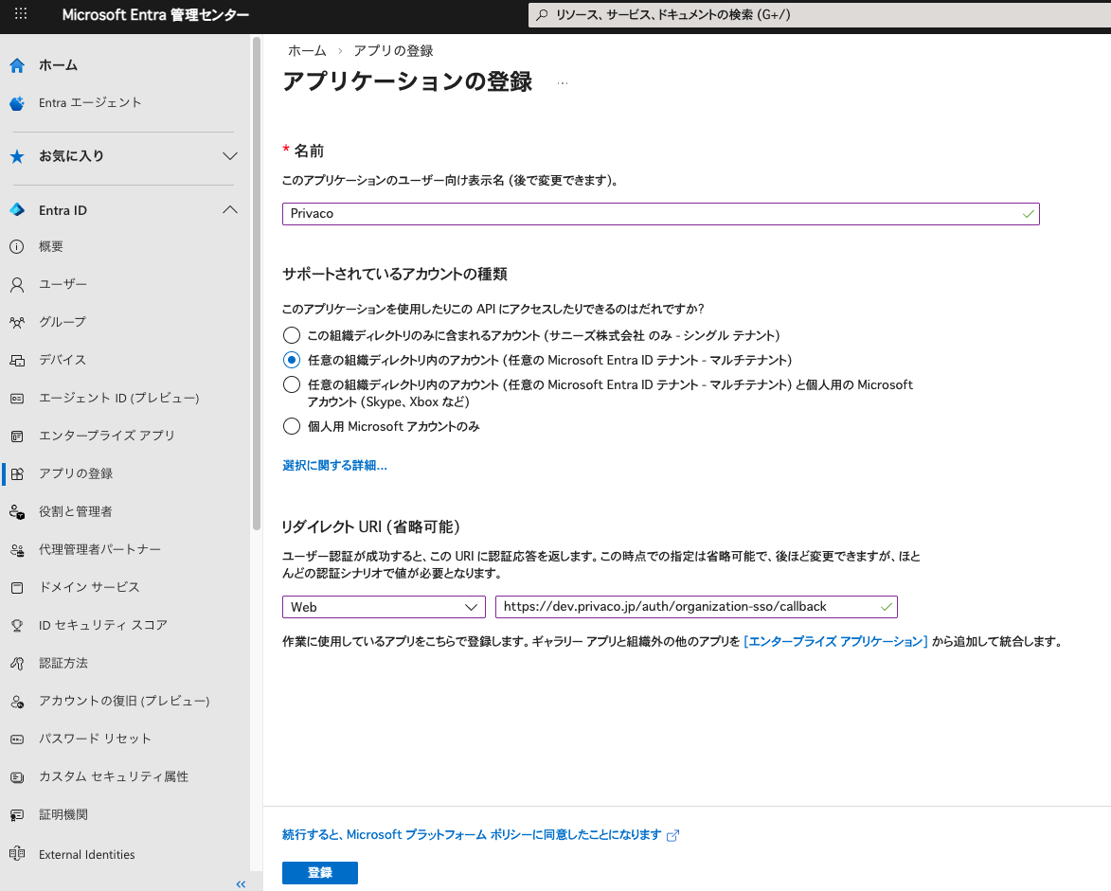The width and height of the screenshot is (1111, 891).
Task: Open エンタープライズ アプリ menu item
Action: 106,436
